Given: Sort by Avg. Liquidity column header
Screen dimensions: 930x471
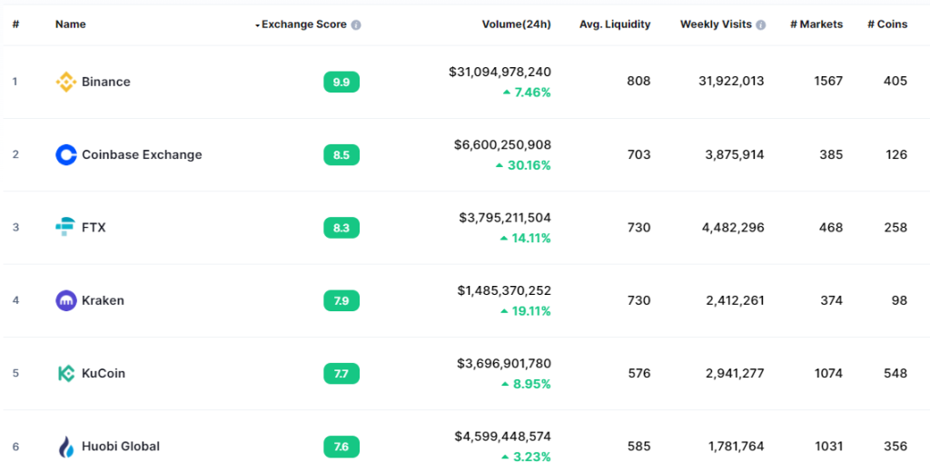Looking at the screenshot, I should (615, 25).
